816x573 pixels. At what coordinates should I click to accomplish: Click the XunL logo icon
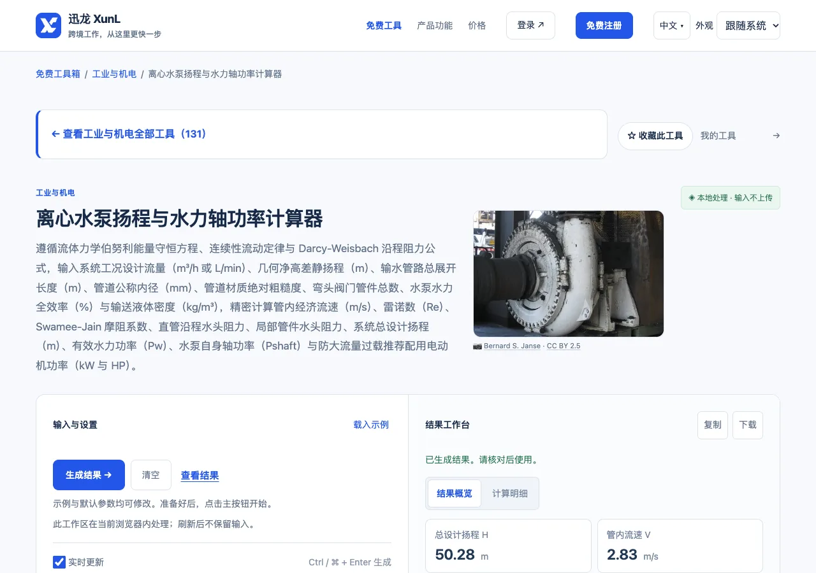pos(48,25)
